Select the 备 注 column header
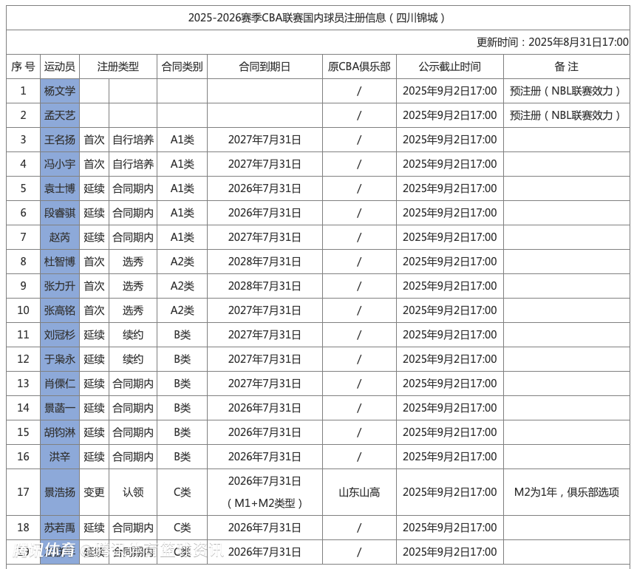634x569 pixels. pos(566,67)
